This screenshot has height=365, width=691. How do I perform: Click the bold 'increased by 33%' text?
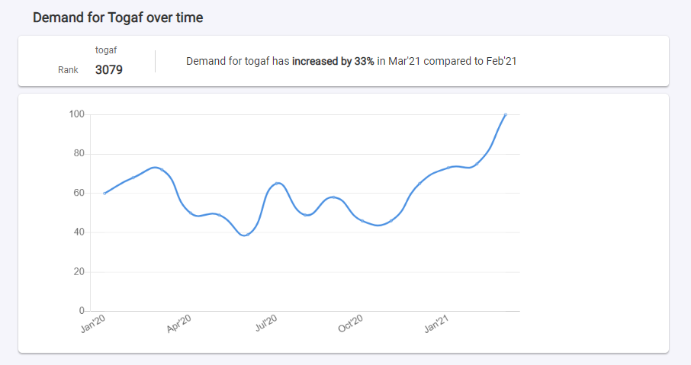tap(333, 61)
